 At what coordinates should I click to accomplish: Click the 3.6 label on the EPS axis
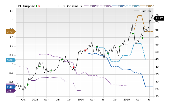(x=11, y=38)
